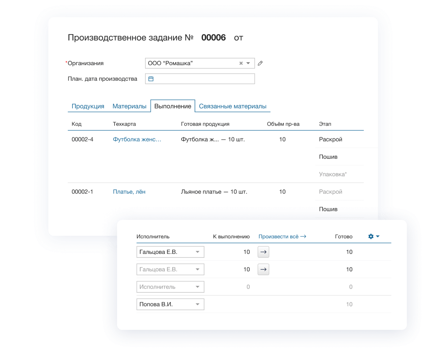
Task: Open the calendar icon in production date
Action: point(151,79)
